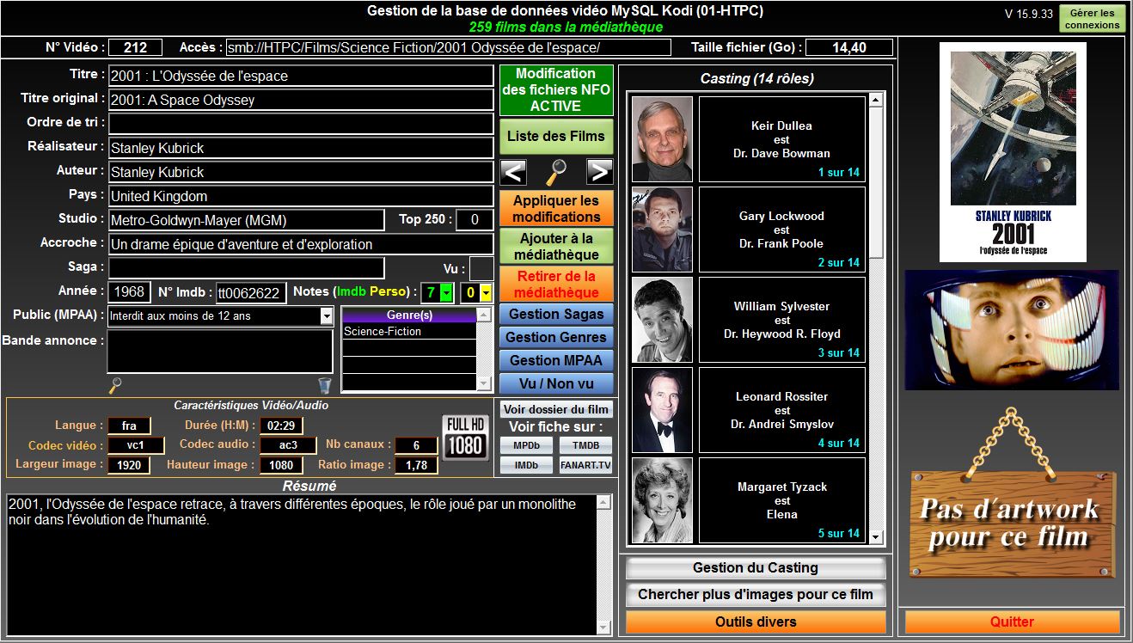Image resolution: width=1133 pixels, height=643 pixels.
Task: Click the Bande annonce text box
Action: [x=220, y=352]
